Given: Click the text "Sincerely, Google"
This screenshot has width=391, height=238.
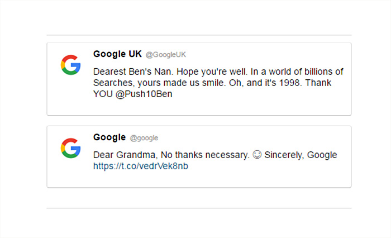Looking at the screenshot, I should coord(301,155).
